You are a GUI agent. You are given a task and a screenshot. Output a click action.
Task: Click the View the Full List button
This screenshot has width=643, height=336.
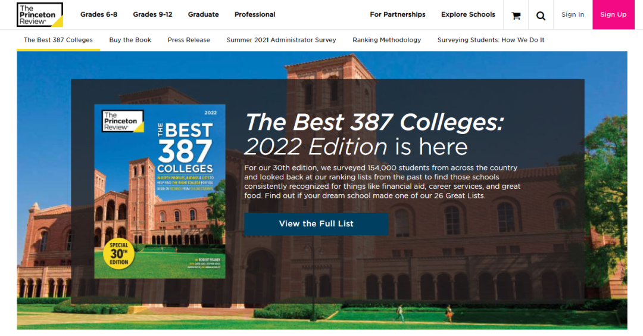316,223
